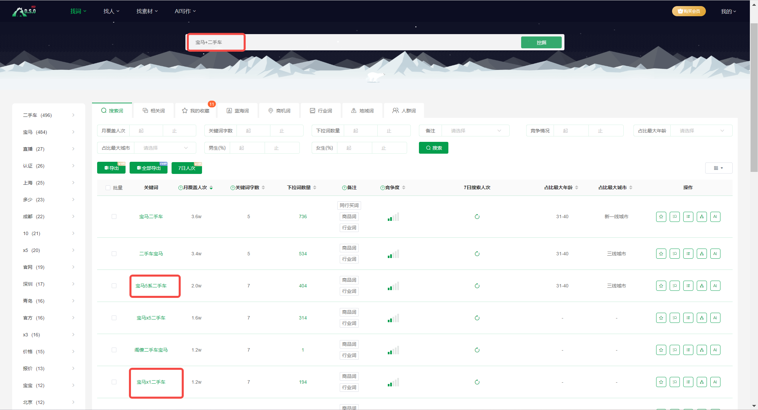Viewport: 758px width, 410px height.
Task: Open the 我的 account dropdown
Action: pyautogui.click(x=729, y=11)
